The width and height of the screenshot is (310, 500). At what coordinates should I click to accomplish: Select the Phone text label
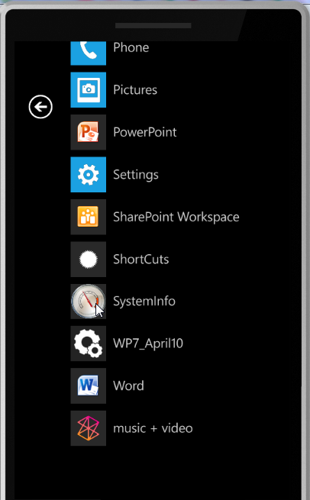(x=131, y=47)
